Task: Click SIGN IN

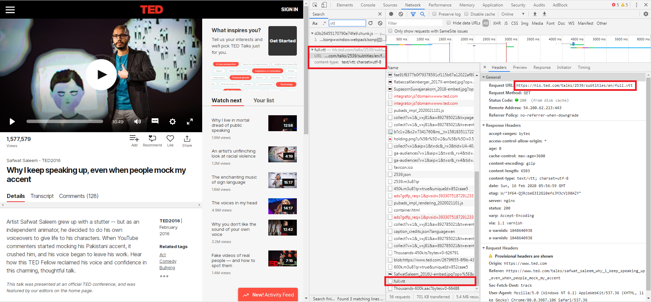Action: 289,9
